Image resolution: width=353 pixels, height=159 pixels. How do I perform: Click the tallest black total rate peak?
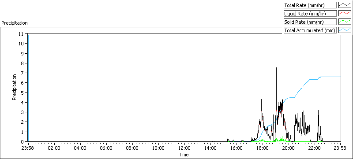[276, 68]
